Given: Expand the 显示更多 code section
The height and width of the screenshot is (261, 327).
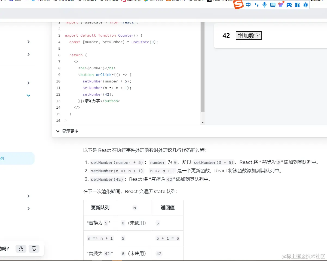Looking at the screenshot, I should click(x=67, y=131).
